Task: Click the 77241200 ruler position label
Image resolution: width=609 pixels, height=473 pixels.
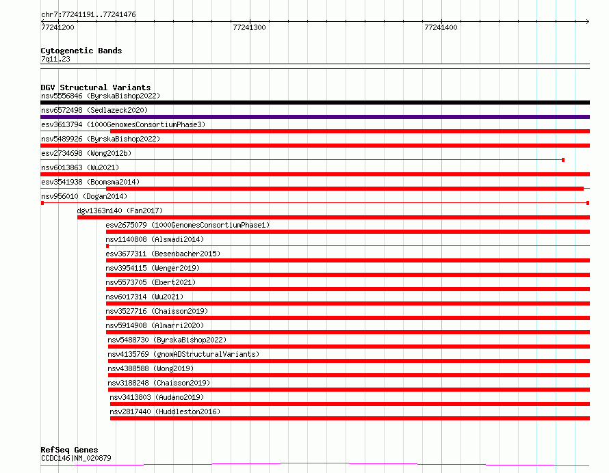Action: (57, 27)
